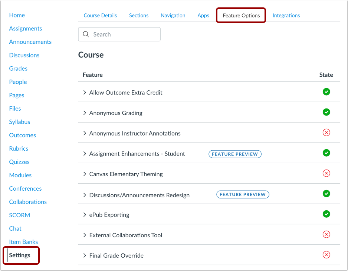Click the red disabled state icon for Anonymous Instructor Annotations
This screenshot has height=271, width=348.
326,133
